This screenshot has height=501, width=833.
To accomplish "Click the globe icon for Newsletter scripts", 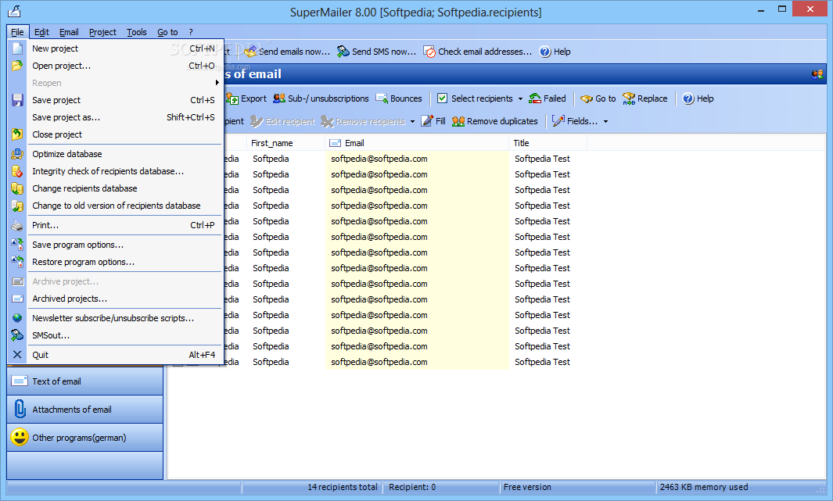I will (x=17, y=318).
